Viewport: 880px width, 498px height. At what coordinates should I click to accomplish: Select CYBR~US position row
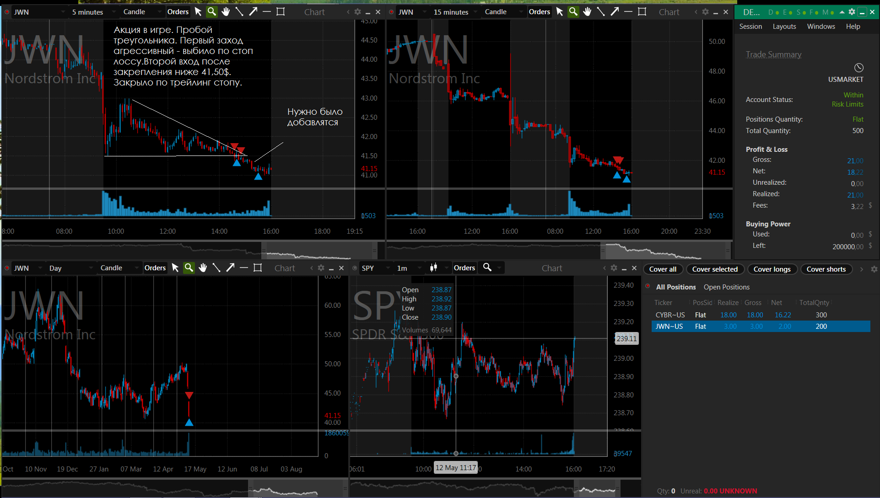pyautogui.click(x=761, y=315)
